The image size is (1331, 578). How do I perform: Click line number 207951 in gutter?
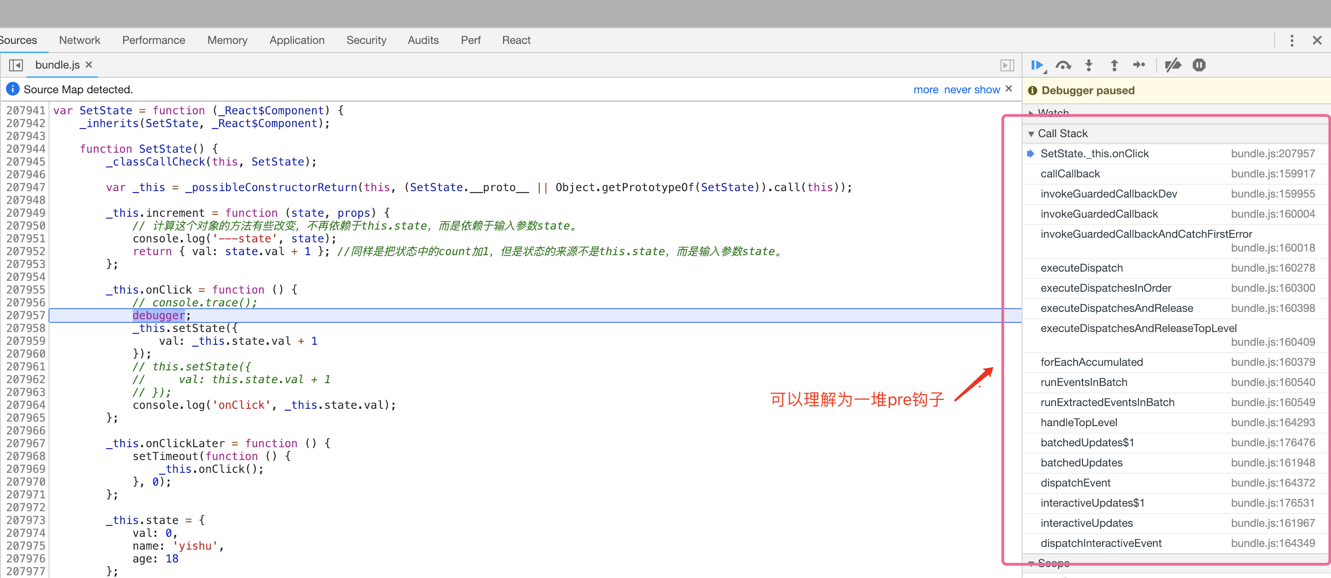tap(26, 238)
